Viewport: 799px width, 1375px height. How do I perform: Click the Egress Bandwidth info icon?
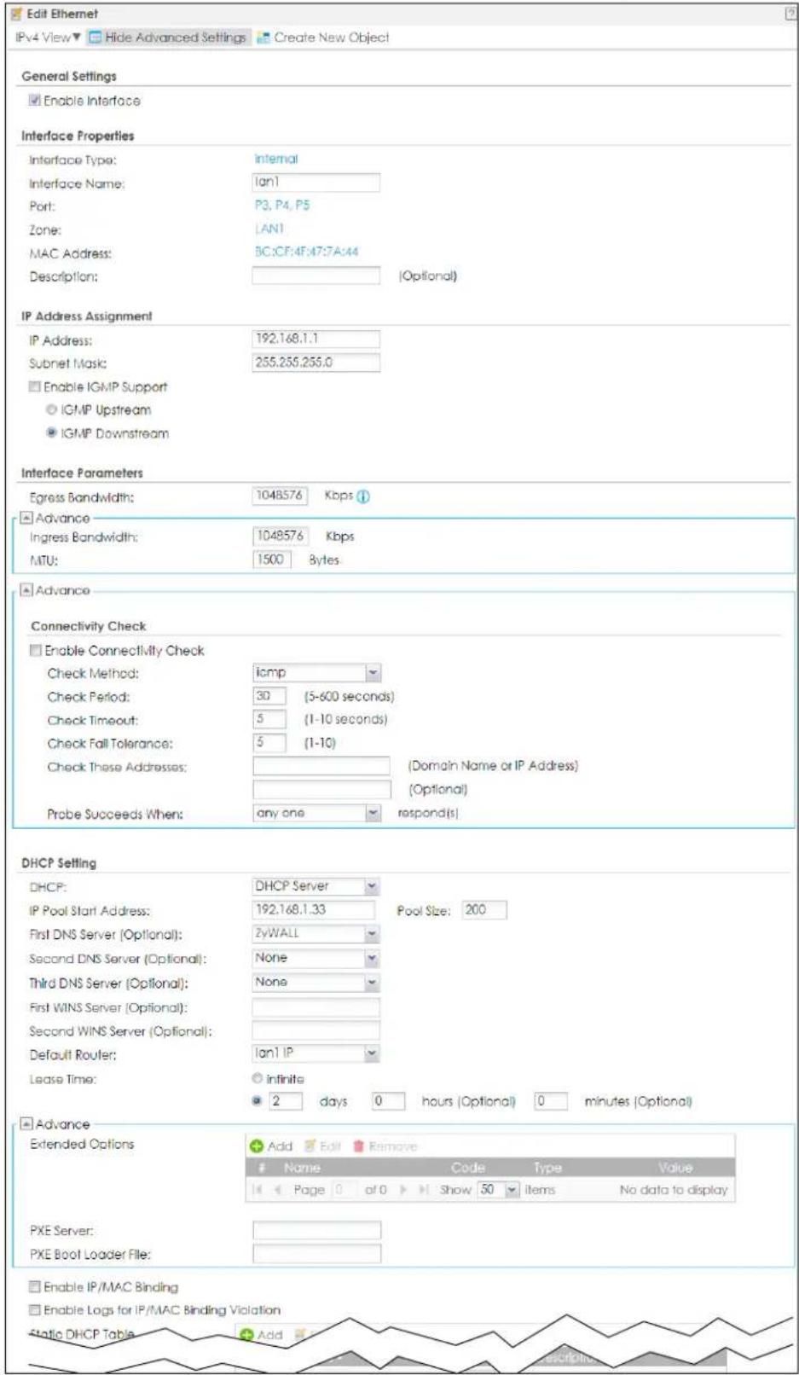[363, 496]
